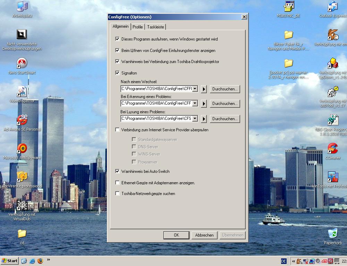Click the disabled DNS-Server checkbox
This screenshot has height=266, width=347.
[134, 147]
